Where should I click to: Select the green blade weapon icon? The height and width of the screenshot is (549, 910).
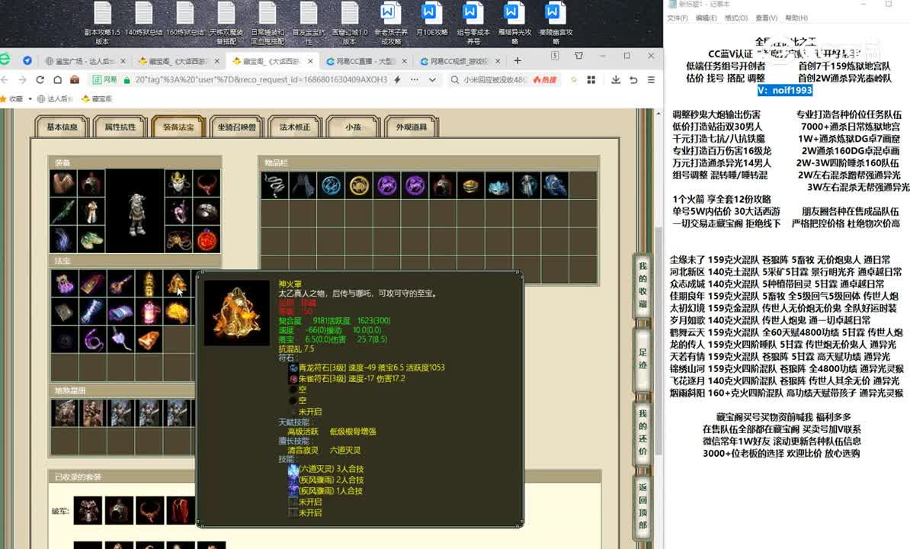click(x=63, y=211)
